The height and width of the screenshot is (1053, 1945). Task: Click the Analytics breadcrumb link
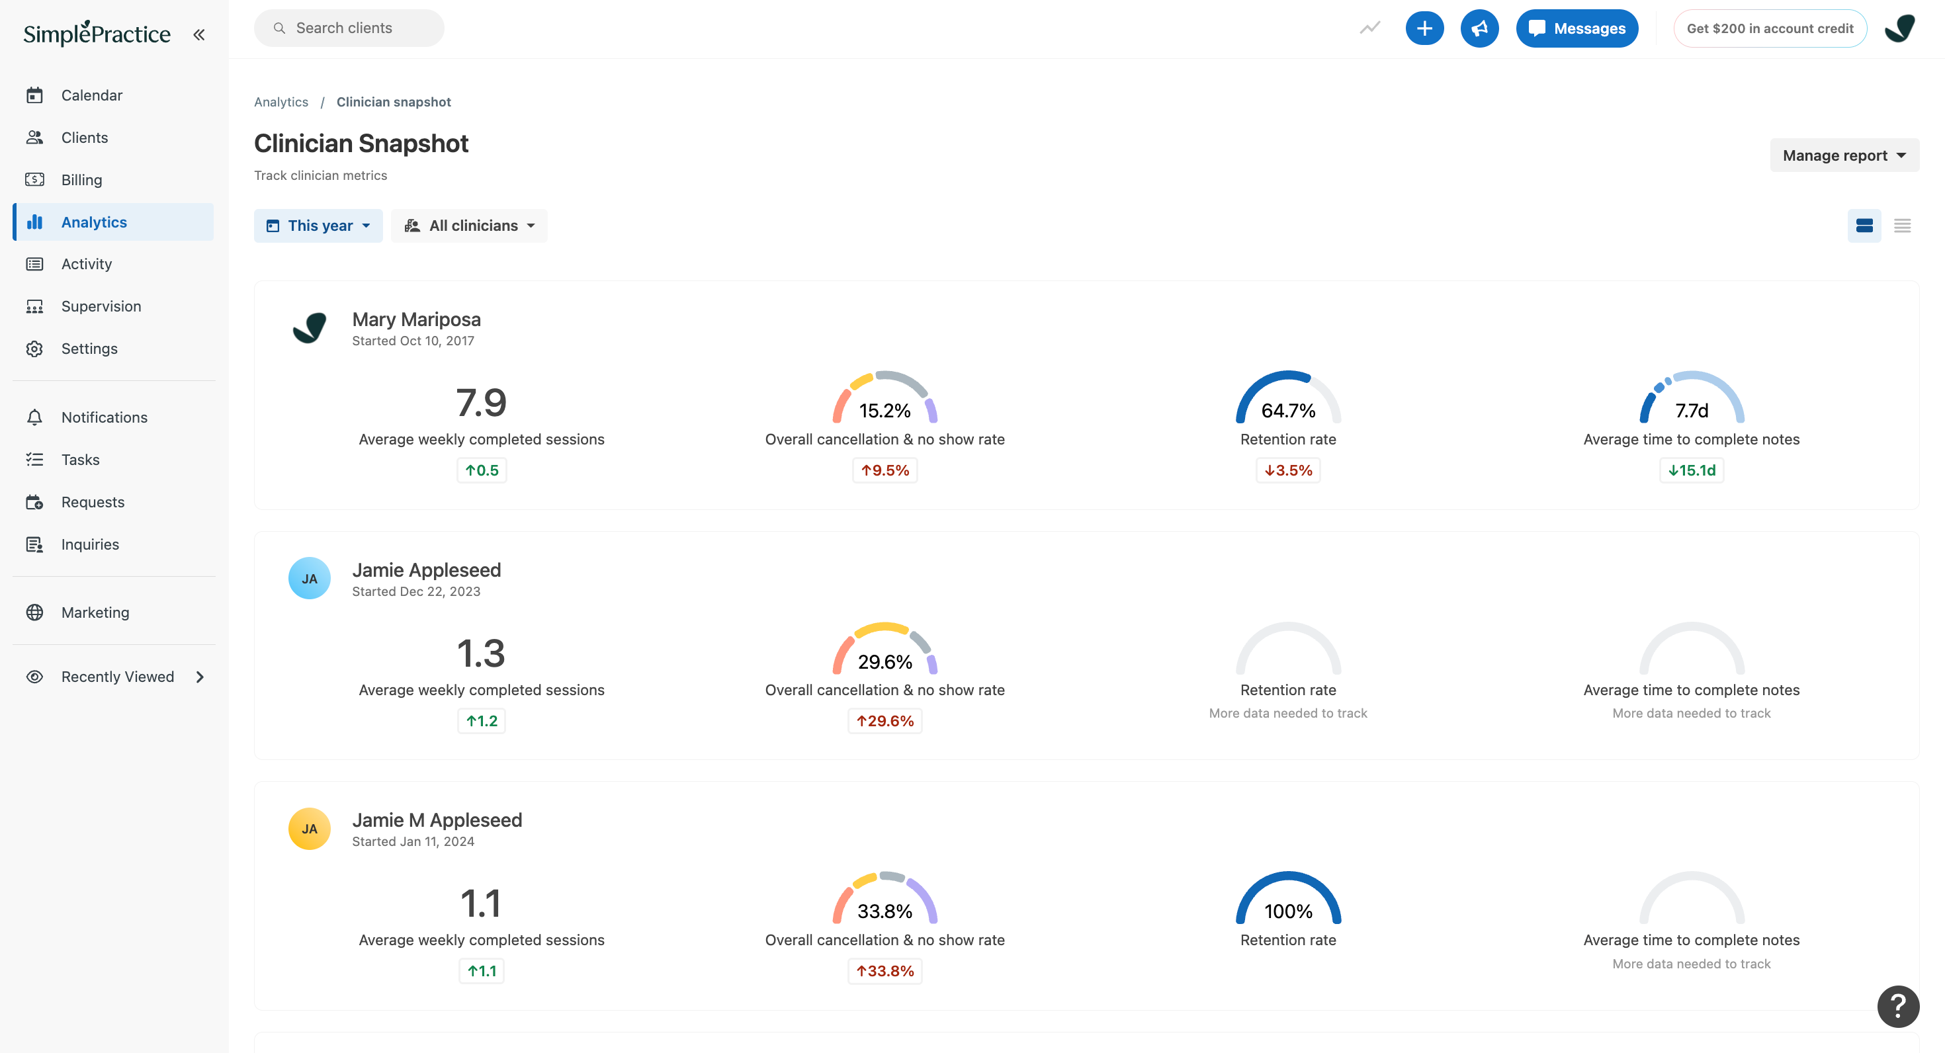pos(281,102)
